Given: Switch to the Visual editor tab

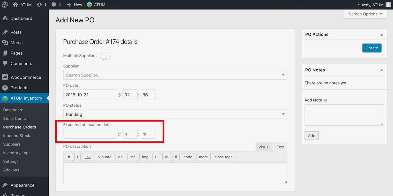Looking at the screenshot, I should [x=264, y=147].
